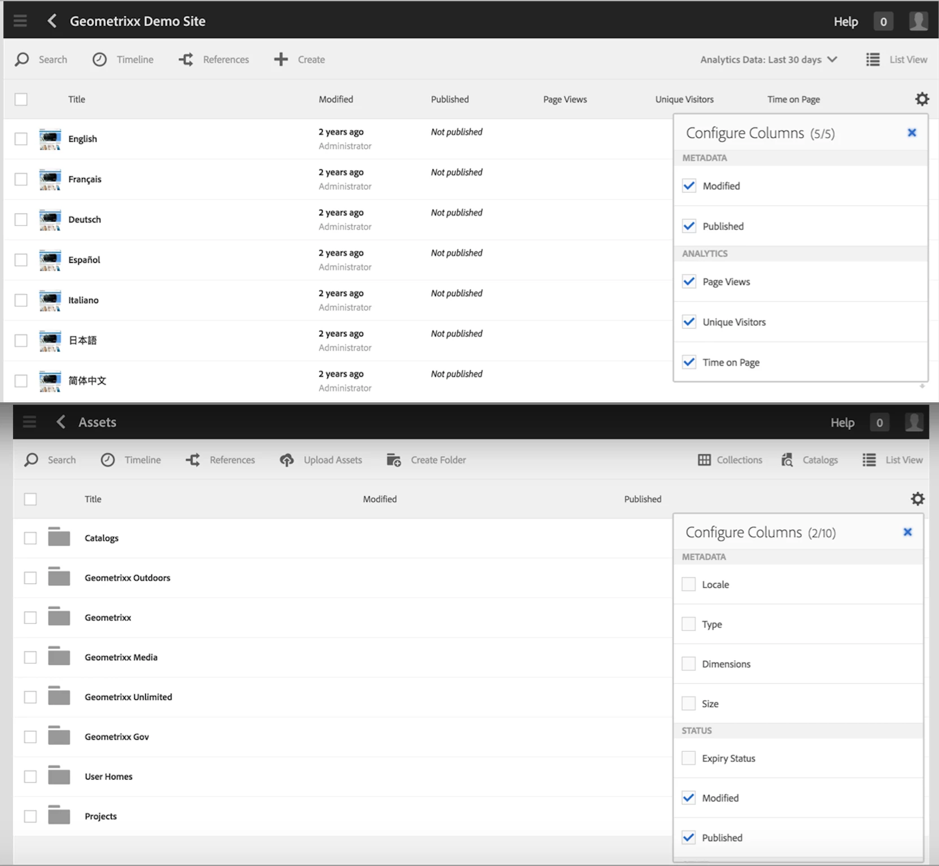The height and width of the screenshot is (866, 939).
Task: Open column settings gear in Assets window
Action: [918, 499]
